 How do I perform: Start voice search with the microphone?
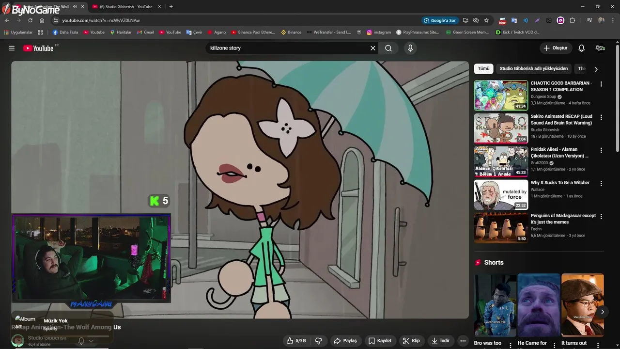410,48
